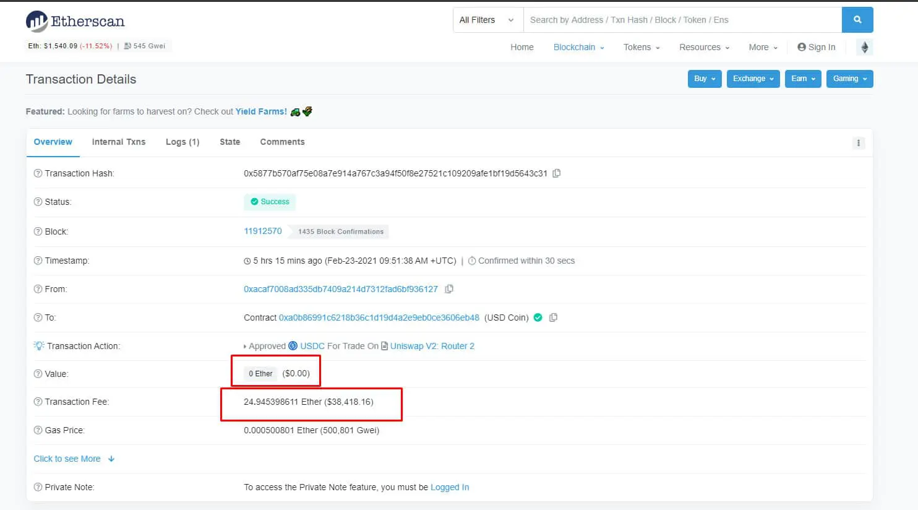
Task: Open the Exchange dropdown button
Action: click(x=753, y=79)
